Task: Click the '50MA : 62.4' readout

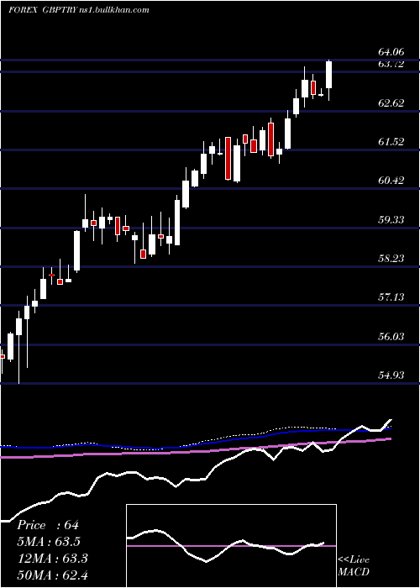Action: coord(52,575)
